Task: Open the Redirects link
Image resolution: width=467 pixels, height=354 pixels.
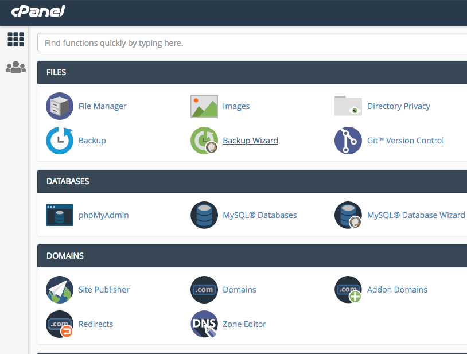Action: (96, 324)
